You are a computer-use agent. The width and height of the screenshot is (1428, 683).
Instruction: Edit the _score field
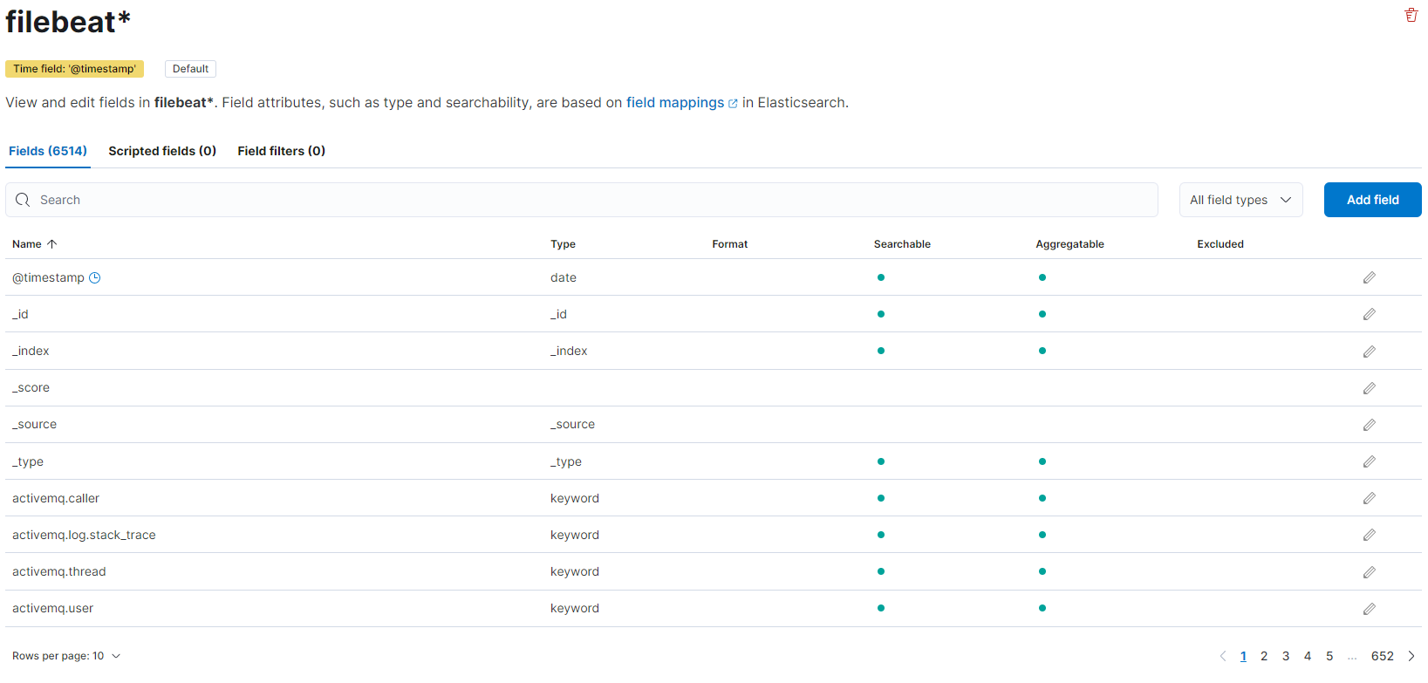(1370, 388)
